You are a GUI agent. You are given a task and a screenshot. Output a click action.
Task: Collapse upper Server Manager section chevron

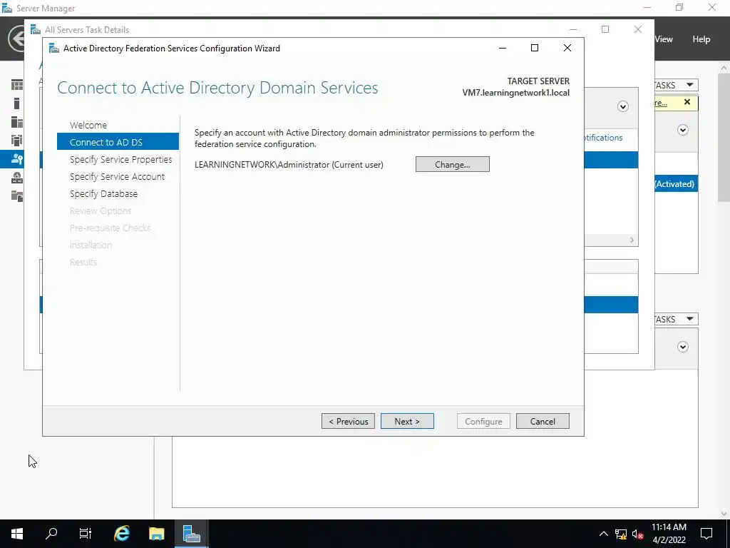682,130
